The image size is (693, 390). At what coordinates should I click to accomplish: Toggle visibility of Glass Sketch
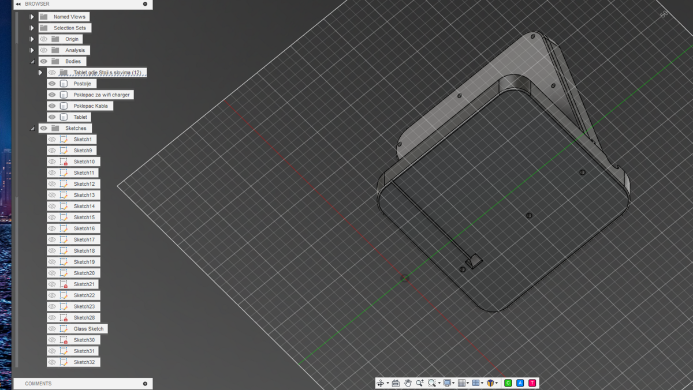(52, 329)
